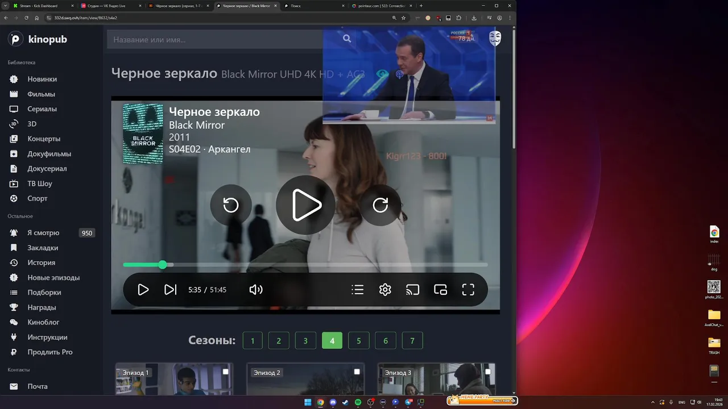Jump to the next episode button
Viewport: 728px width, 409px height.
tap(170, 290)
